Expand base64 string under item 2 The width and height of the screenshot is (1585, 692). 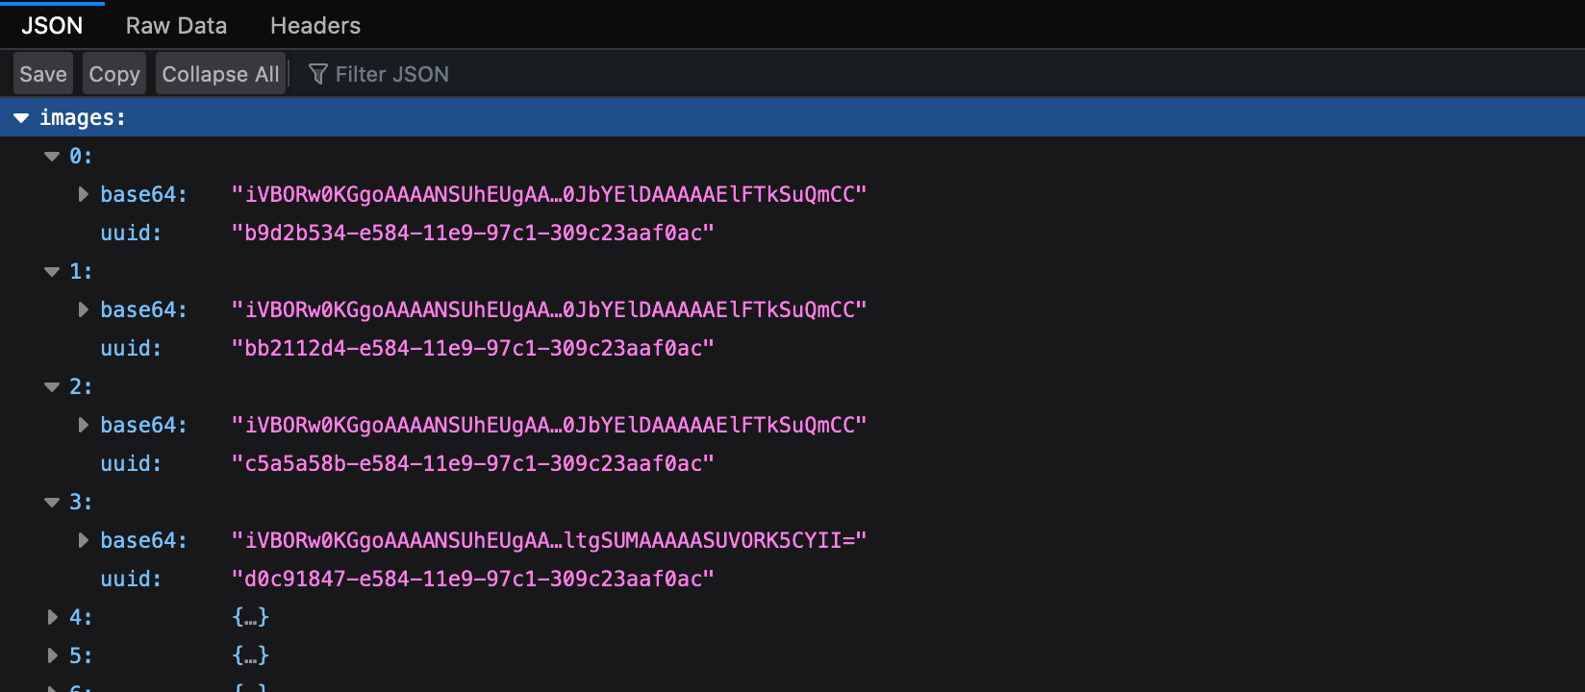pos(84,425)
